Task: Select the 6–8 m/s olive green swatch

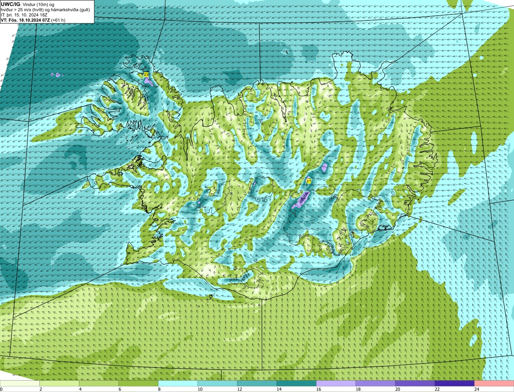Action: tap(138, 384)
